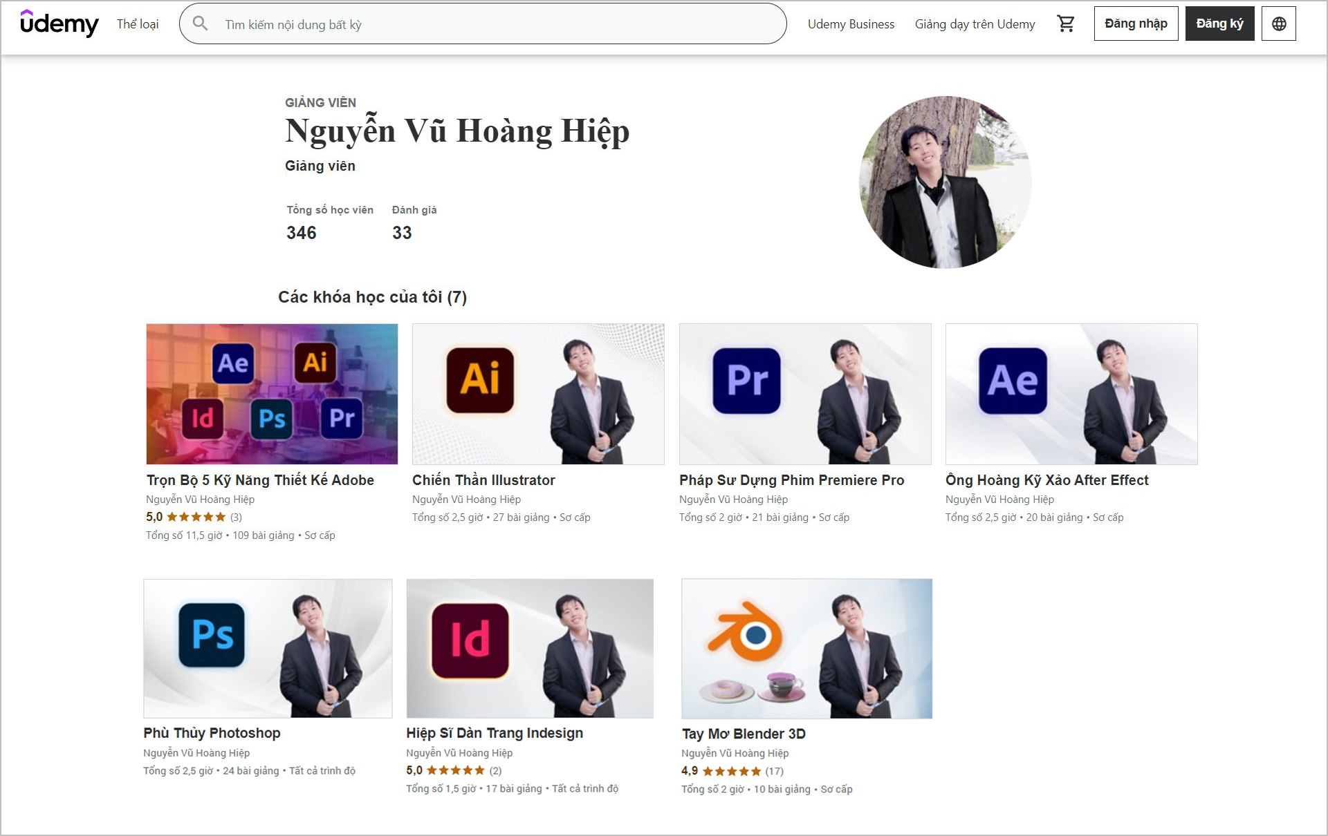Focus the Tìm kiếm nội dung search field
The width and height of the screenshot is (1328, 836).
tap(483, 24)
